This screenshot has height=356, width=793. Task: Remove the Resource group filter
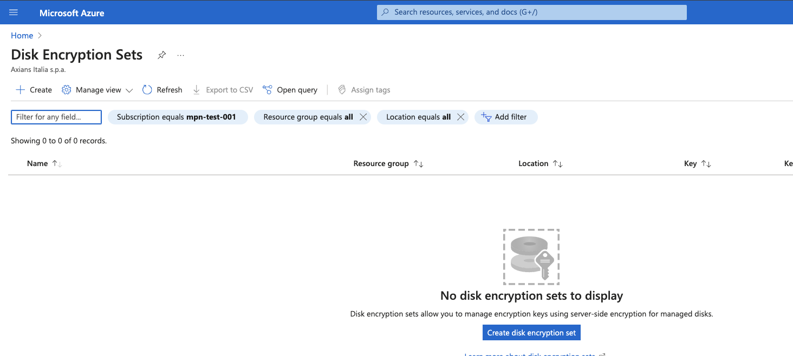click(x=363, y=117)
